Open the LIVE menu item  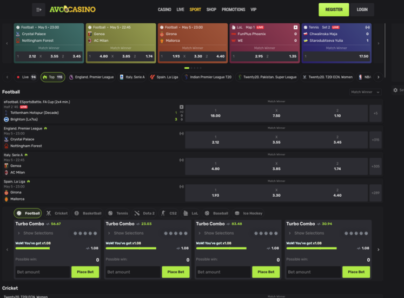pyautogui.click(x=180, y=10)
